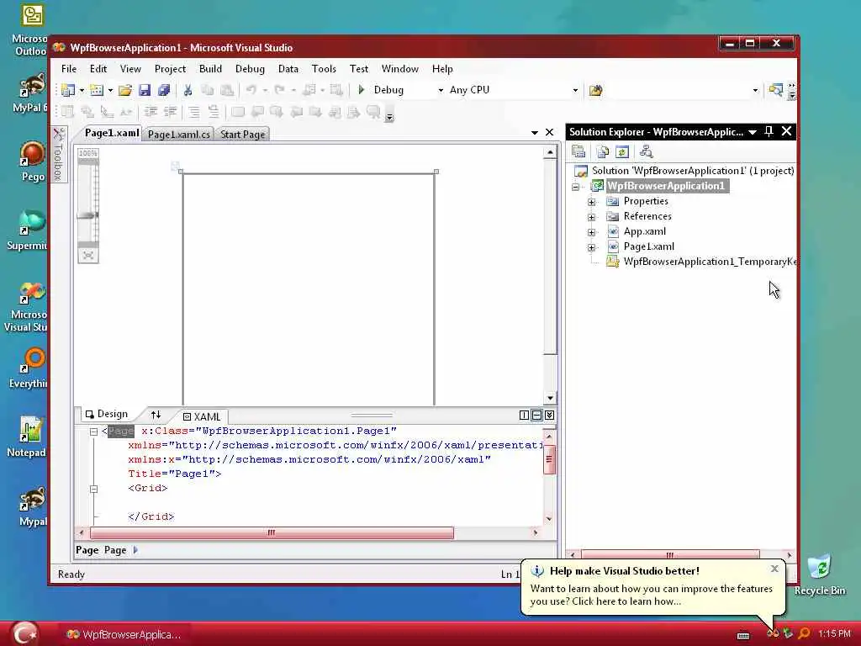Swap the Design and XAML panes
The height and width of the screenshot is (646, 861).
pos(156,415)
